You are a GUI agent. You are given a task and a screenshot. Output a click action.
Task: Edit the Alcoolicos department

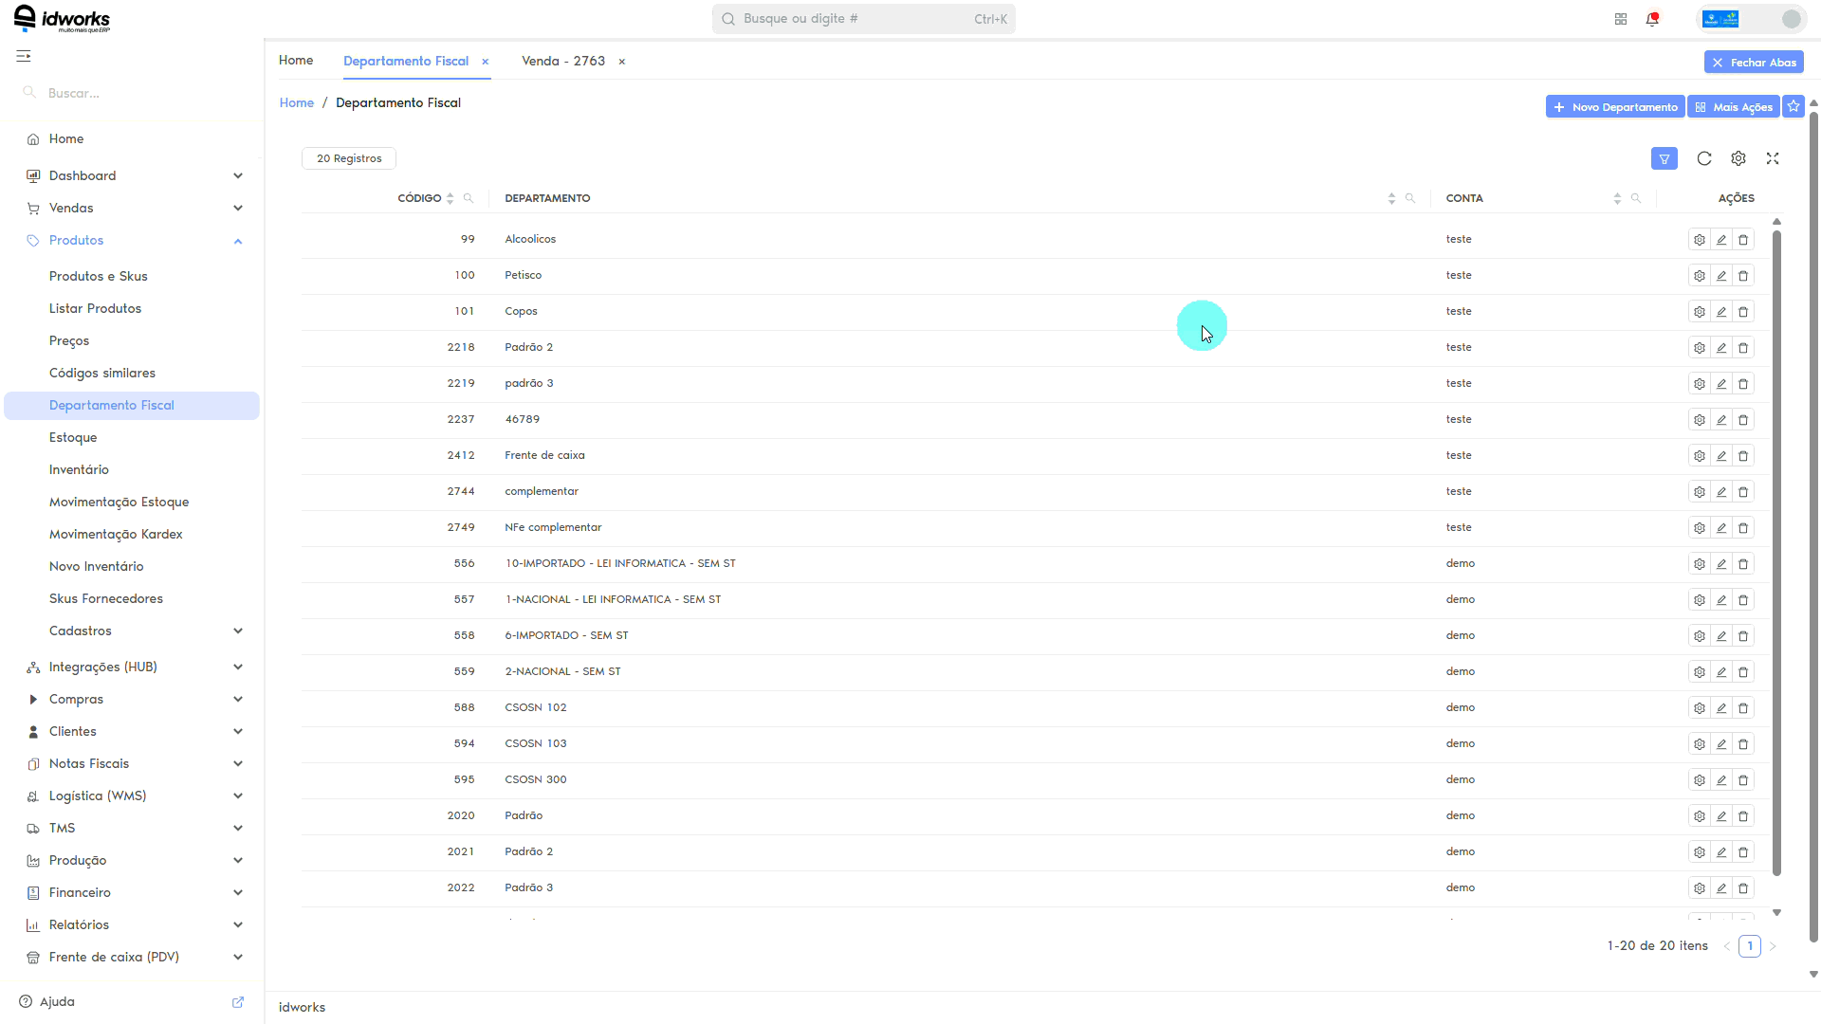1721,240
